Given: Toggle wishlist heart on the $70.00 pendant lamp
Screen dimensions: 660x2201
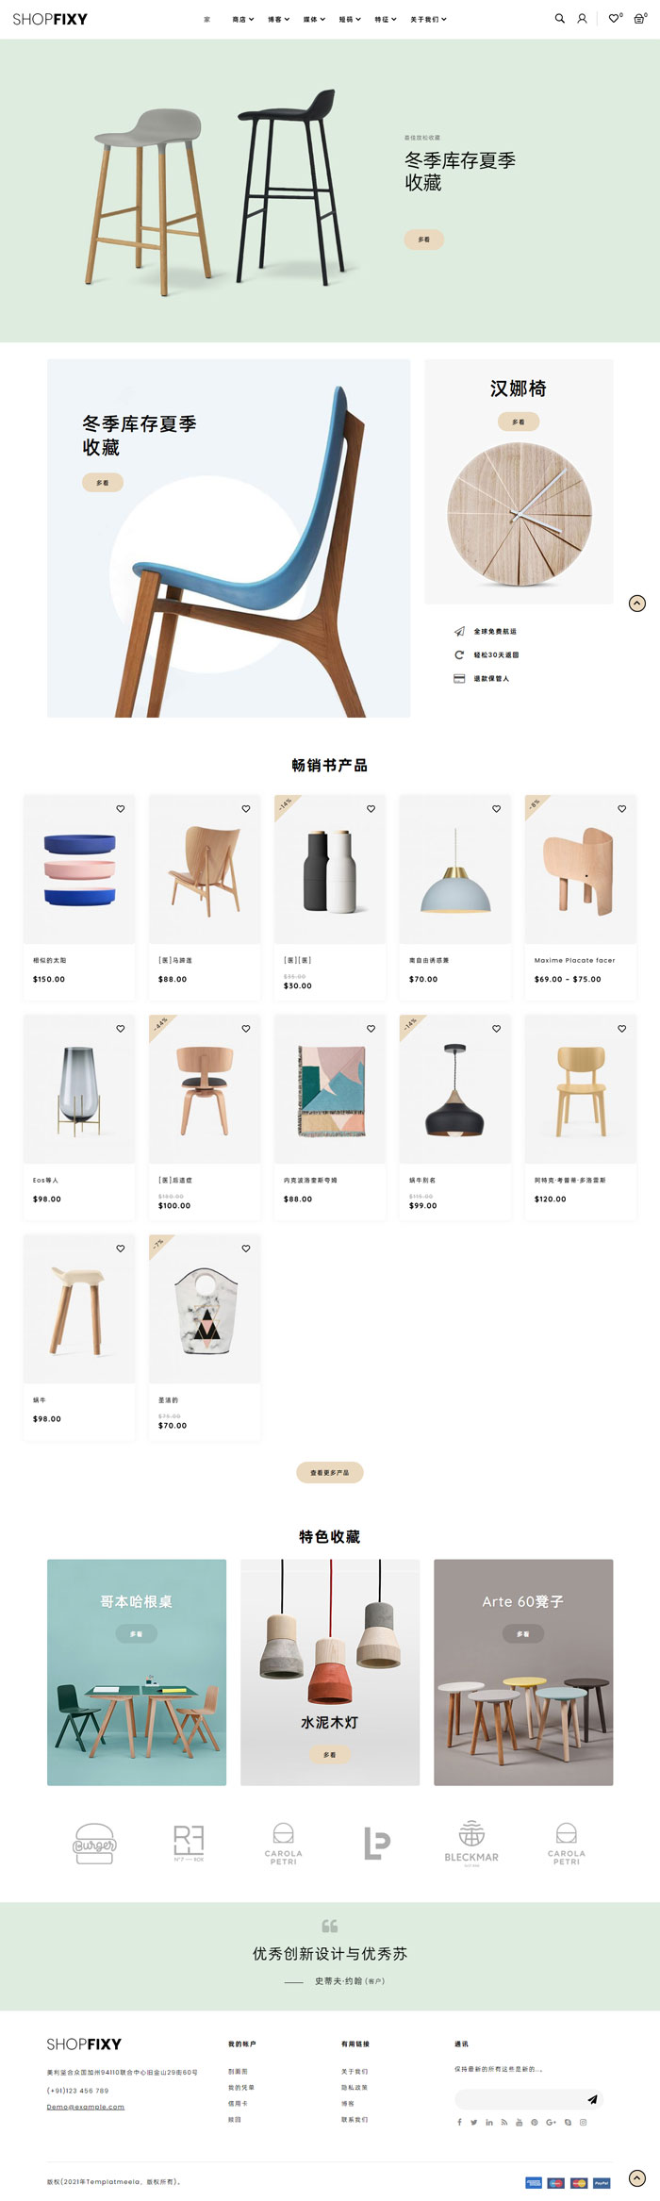Looking at the screenshot, I should pos(496,809).
